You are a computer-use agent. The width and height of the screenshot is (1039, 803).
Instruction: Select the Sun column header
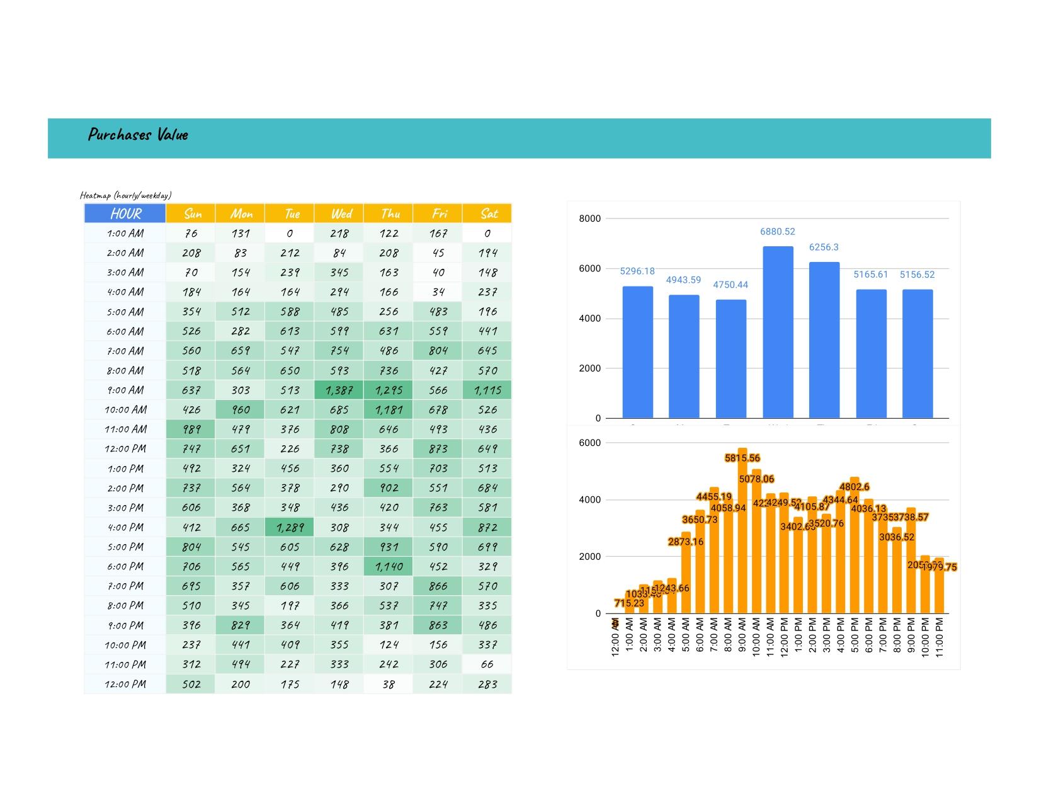(191, 214)
